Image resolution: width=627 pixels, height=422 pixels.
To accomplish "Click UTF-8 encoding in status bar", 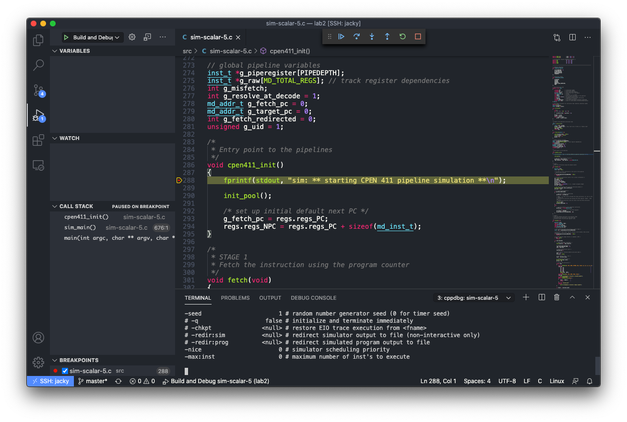I will 506,381.
